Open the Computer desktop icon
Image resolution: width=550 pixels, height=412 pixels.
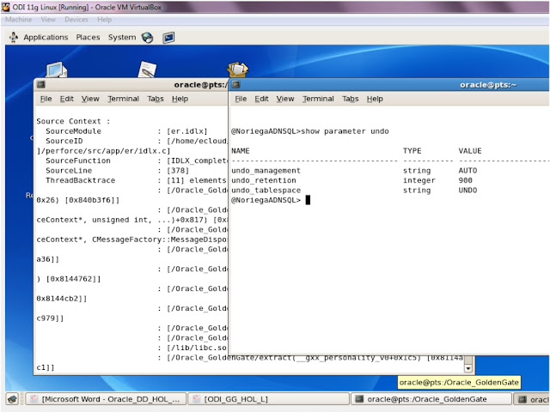pyautogui.click(x=56, y=70)
